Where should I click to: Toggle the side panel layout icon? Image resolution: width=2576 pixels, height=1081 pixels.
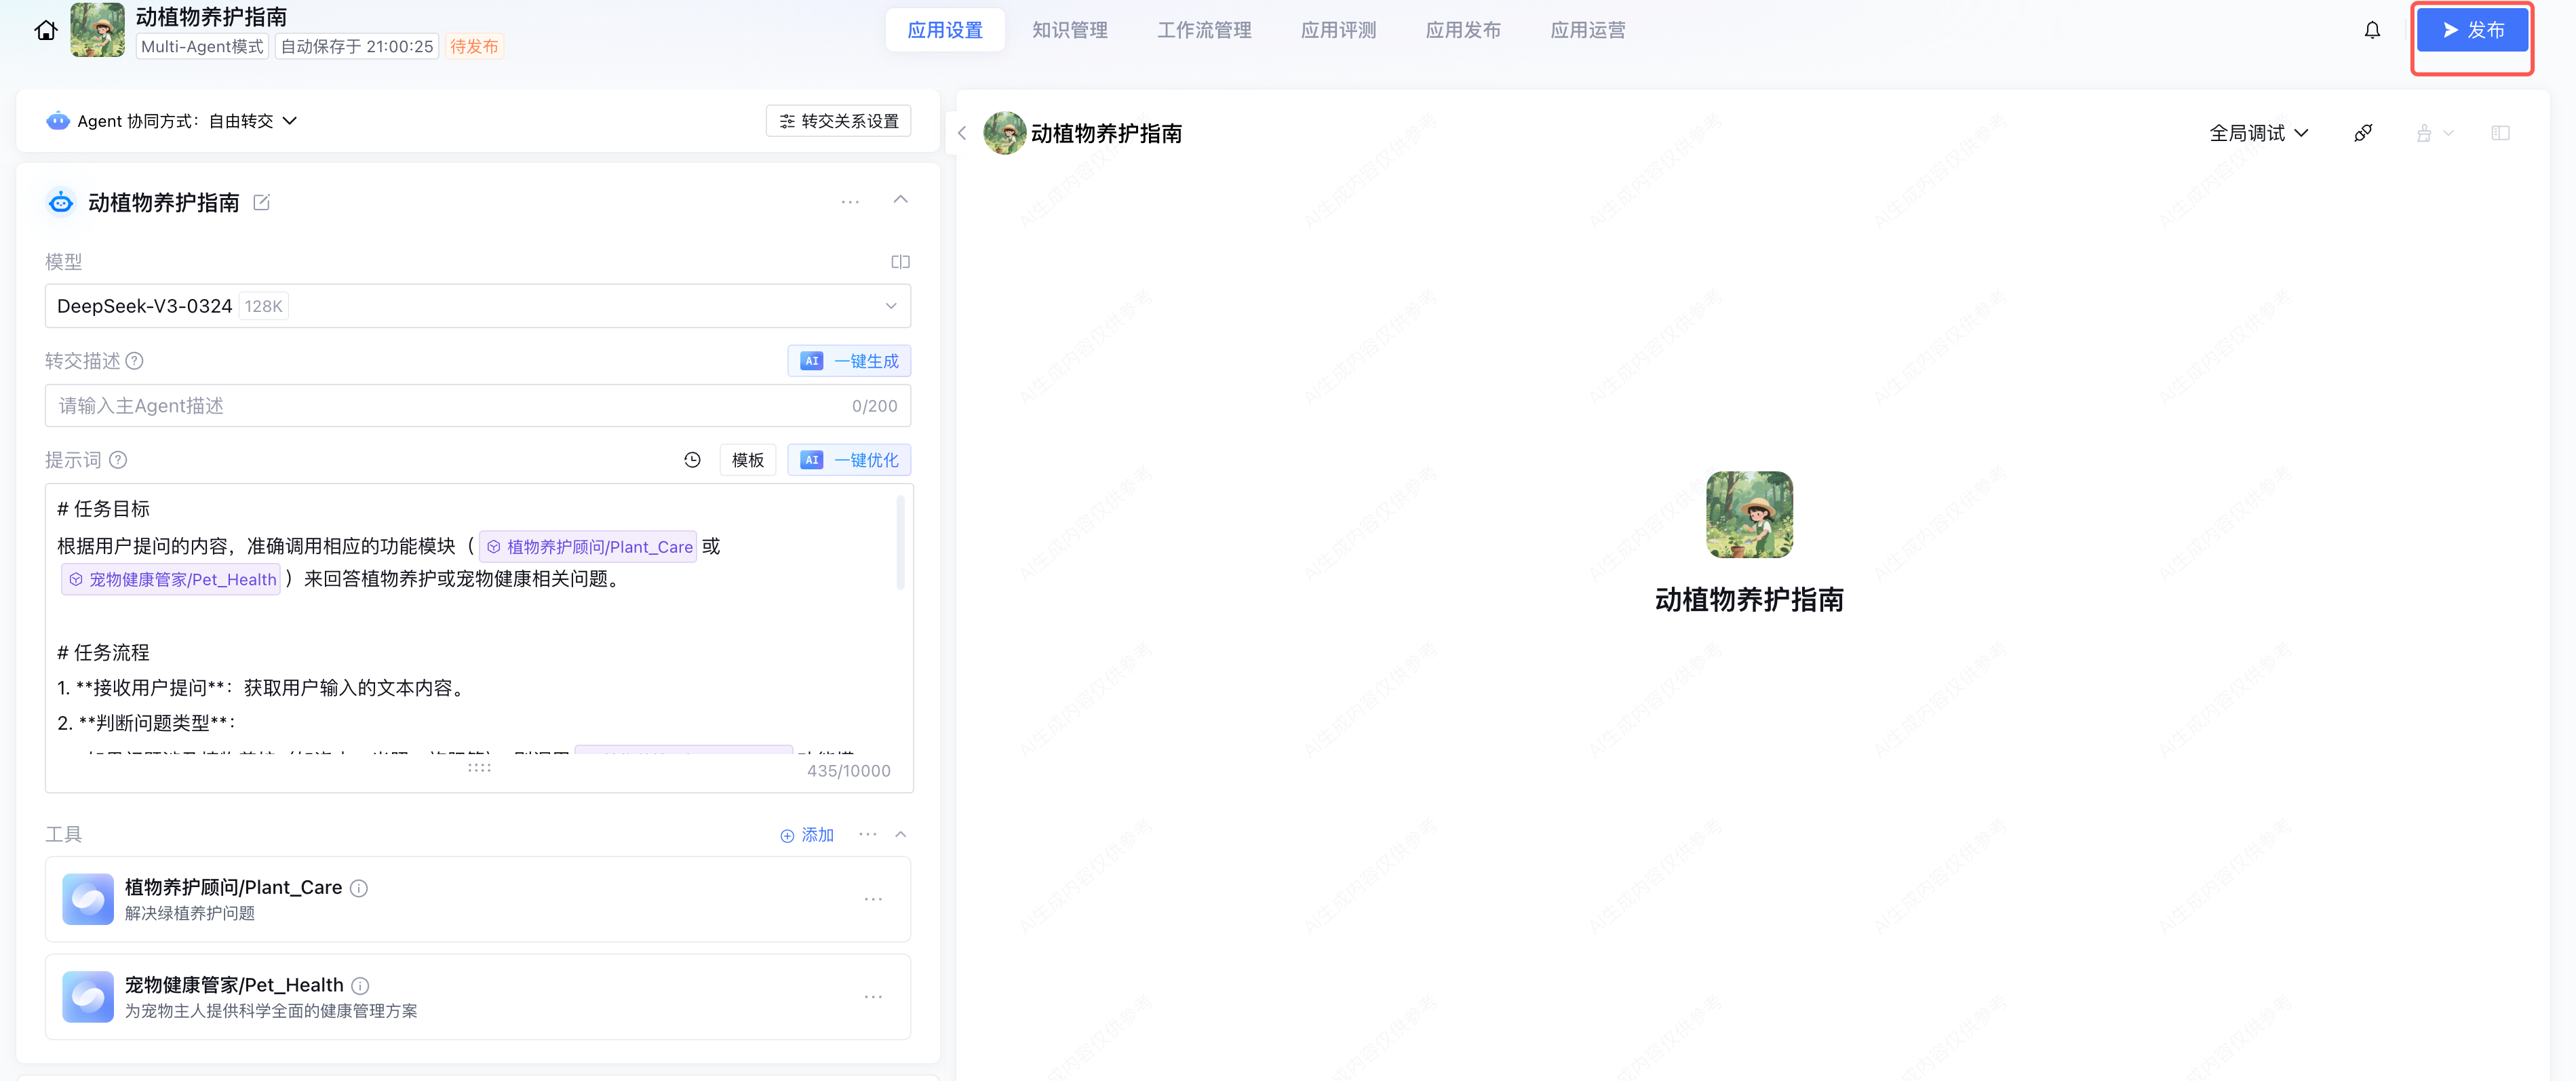click(2500, 133)
